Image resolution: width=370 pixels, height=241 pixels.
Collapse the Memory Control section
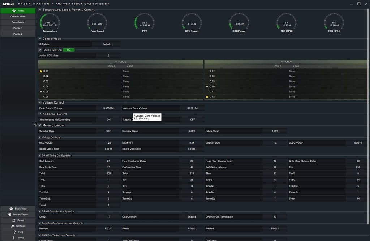(40, 125)
